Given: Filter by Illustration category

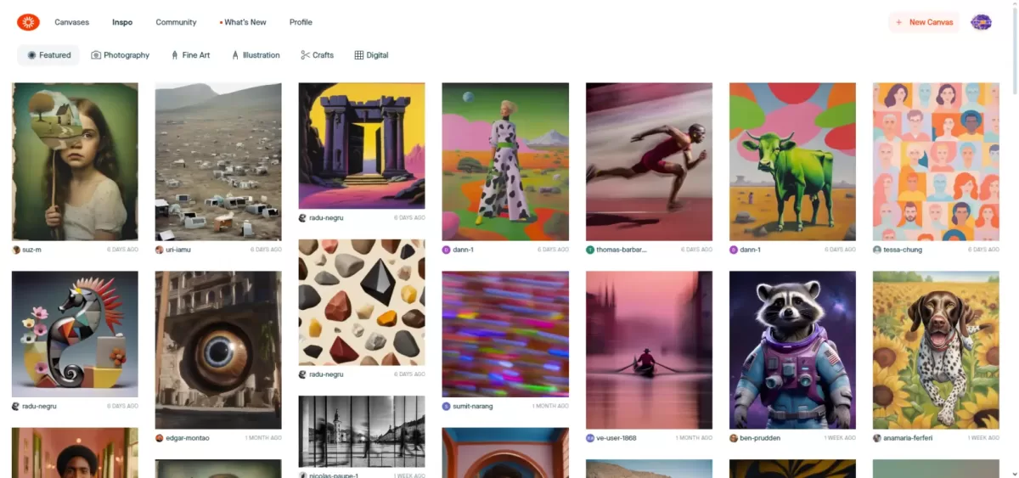Looking at the screenshot, I should click(x=256, y=55).
